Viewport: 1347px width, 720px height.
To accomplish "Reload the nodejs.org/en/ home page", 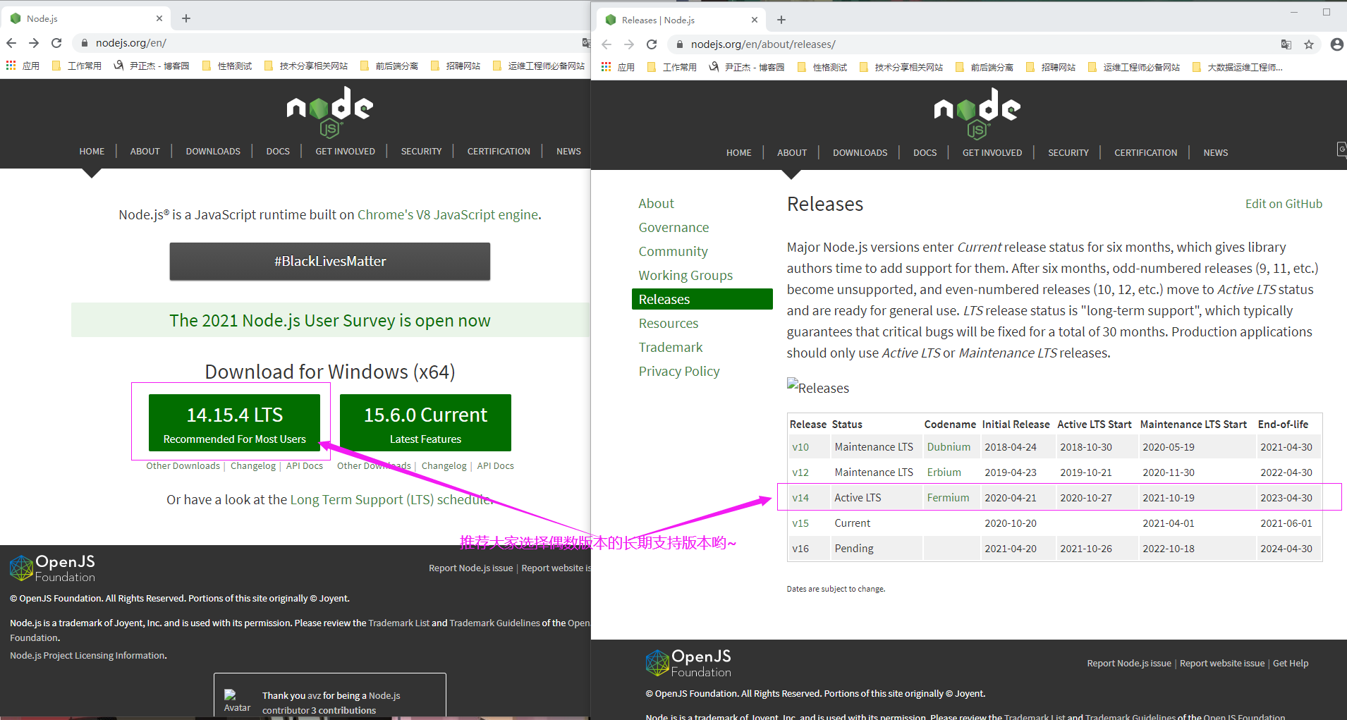I will pyautogui.click(x=56, y=43).
